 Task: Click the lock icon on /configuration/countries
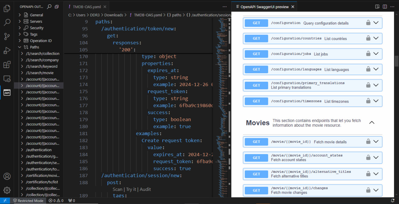(x=368, y=38)
